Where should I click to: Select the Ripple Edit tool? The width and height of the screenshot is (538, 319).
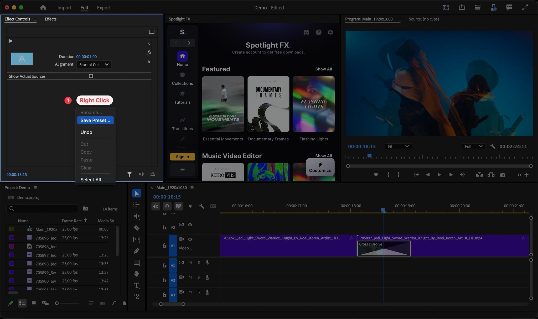point(136,216)
